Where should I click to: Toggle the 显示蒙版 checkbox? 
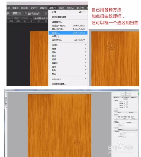coord(114,128)
